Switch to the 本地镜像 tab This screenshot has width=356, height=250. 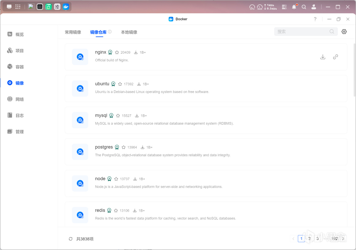129,32
